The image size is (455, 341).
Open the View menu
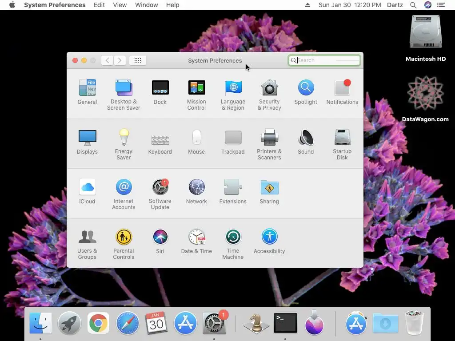120,5
